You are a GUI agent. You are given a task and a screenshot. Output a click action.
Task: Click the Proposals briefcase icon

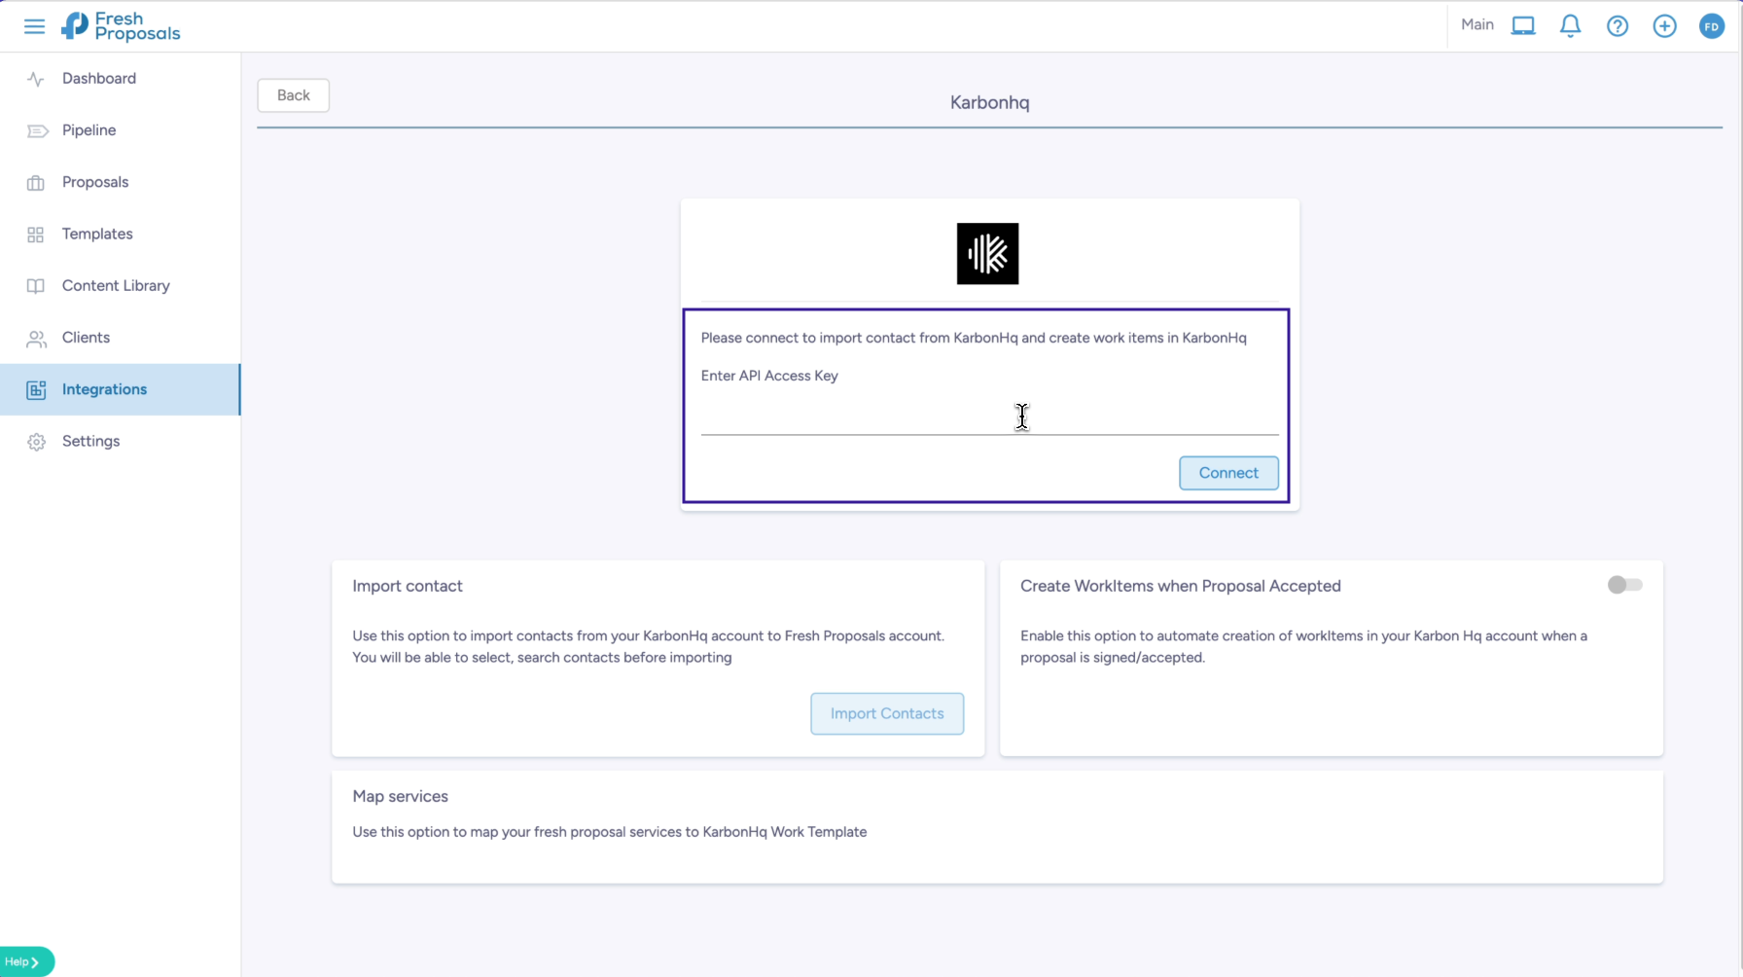[36, 183]
